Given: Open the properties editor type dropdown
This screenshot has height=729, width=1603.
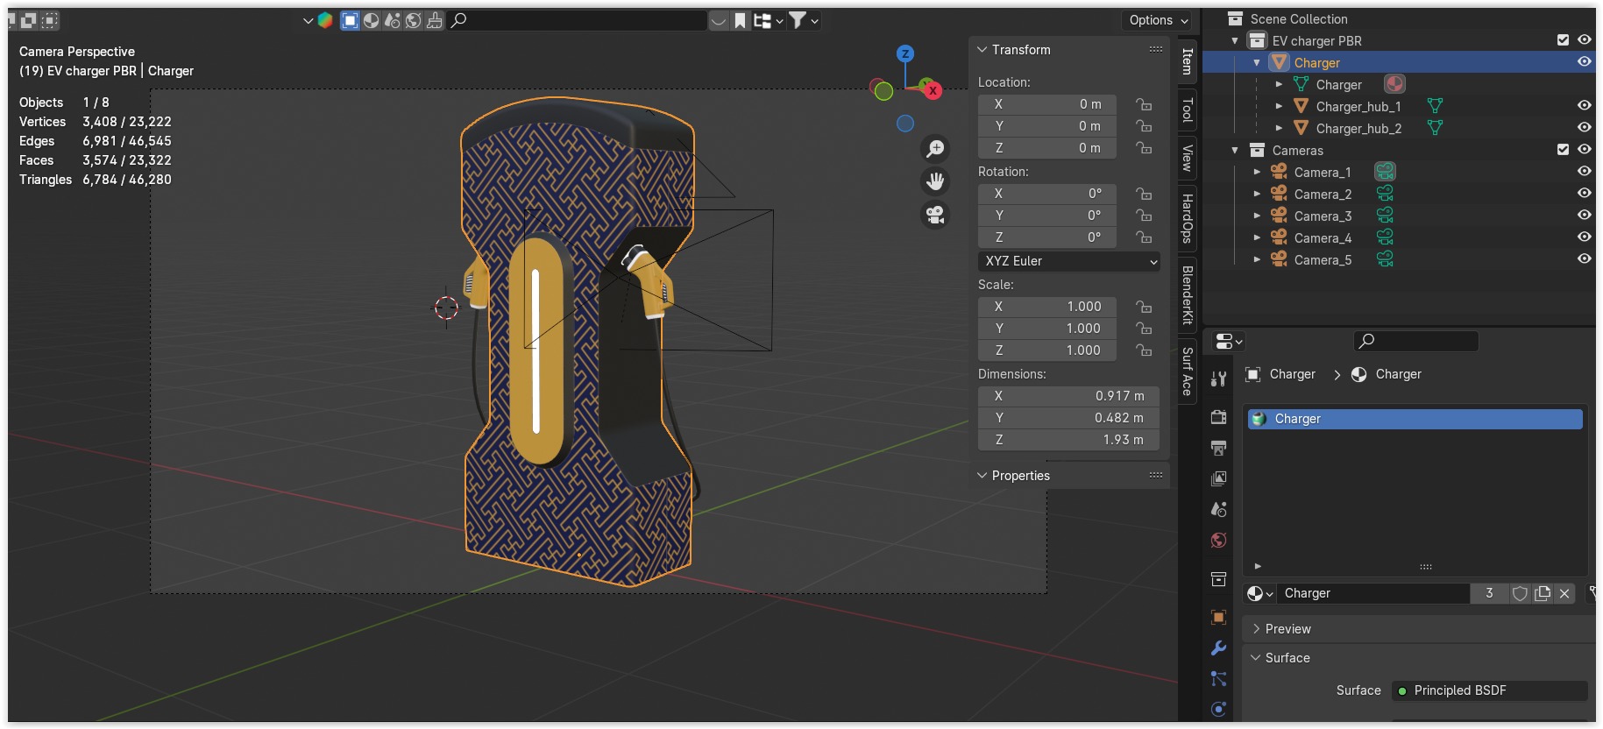Looking at the screenshot, I should point(1229,341).
